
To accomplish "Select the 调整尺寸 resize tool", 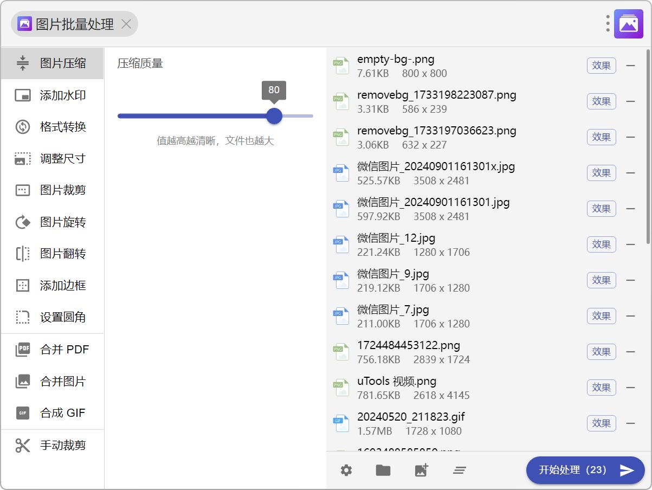I will pos(53,158).
